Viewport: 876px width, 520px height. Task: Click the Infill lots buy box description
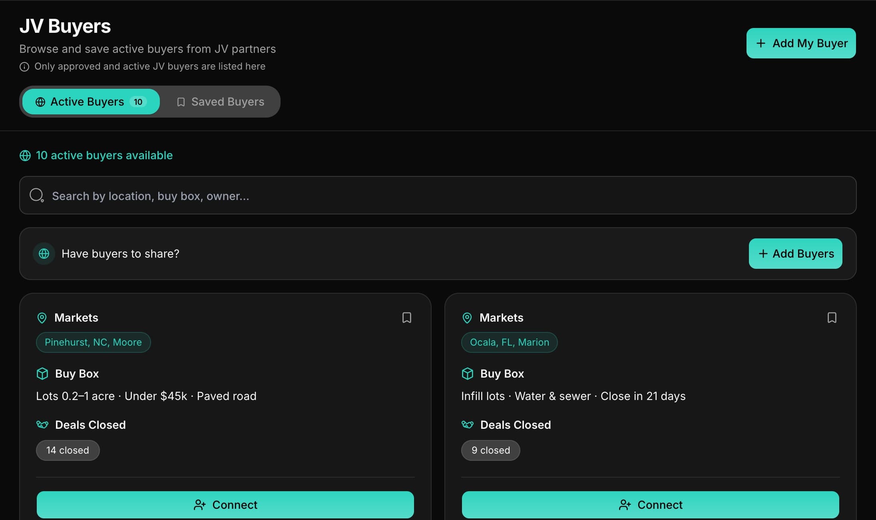point(573,396)
